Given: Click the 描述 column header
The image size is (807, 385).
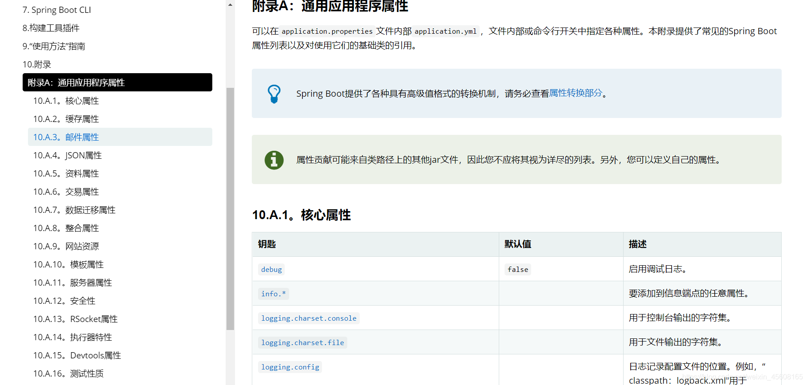Looking at the screenshot, I should tap(638, 244).
